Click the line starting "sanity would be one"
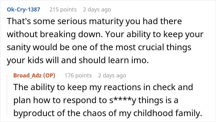The height and width of the screenshot is (122, 216). pos(99,47)
